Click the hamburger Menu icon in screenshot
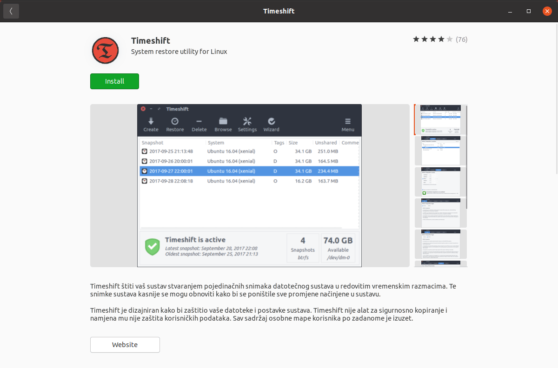 pyautogui.click(x=348, y=121)
